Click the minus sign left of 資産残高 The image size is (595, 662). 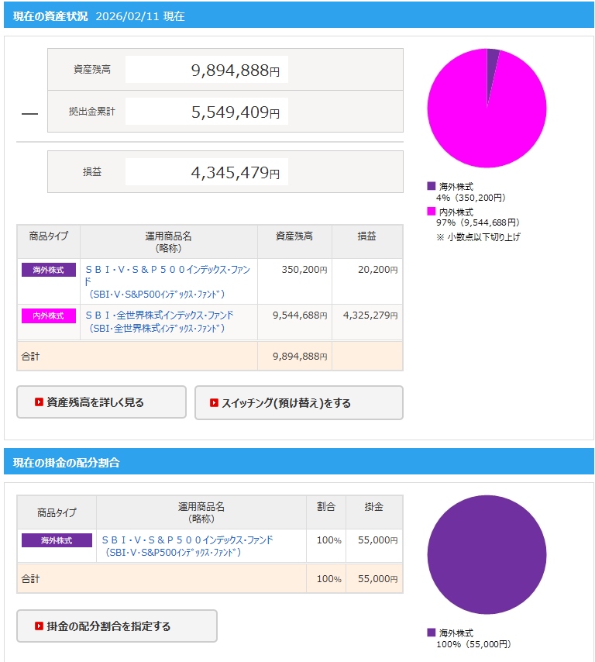[29, 114]
